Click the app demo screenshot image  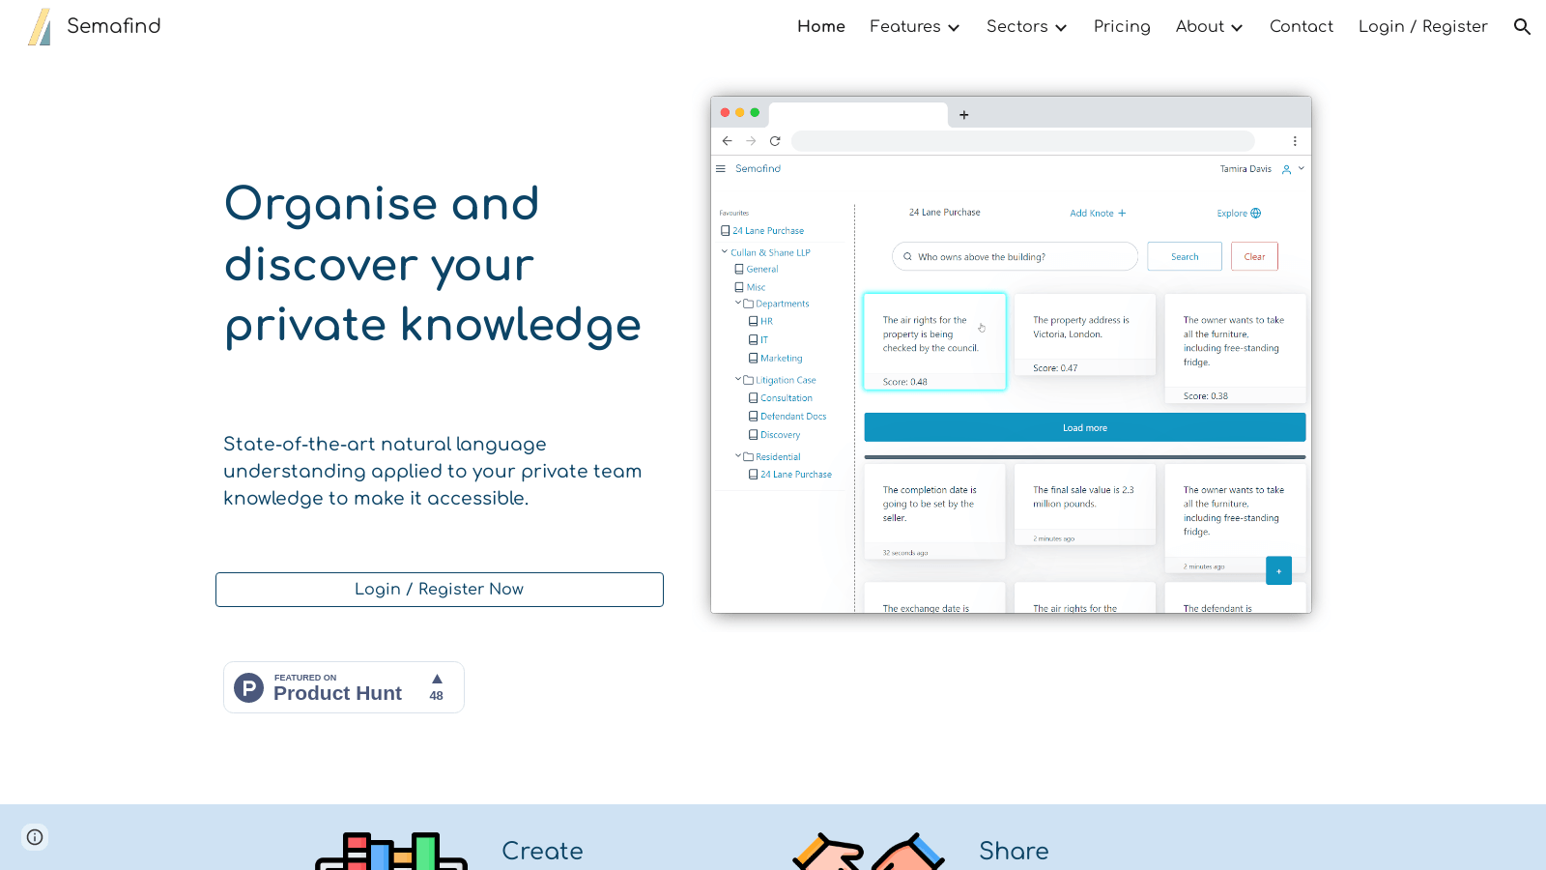(1011, 355)
